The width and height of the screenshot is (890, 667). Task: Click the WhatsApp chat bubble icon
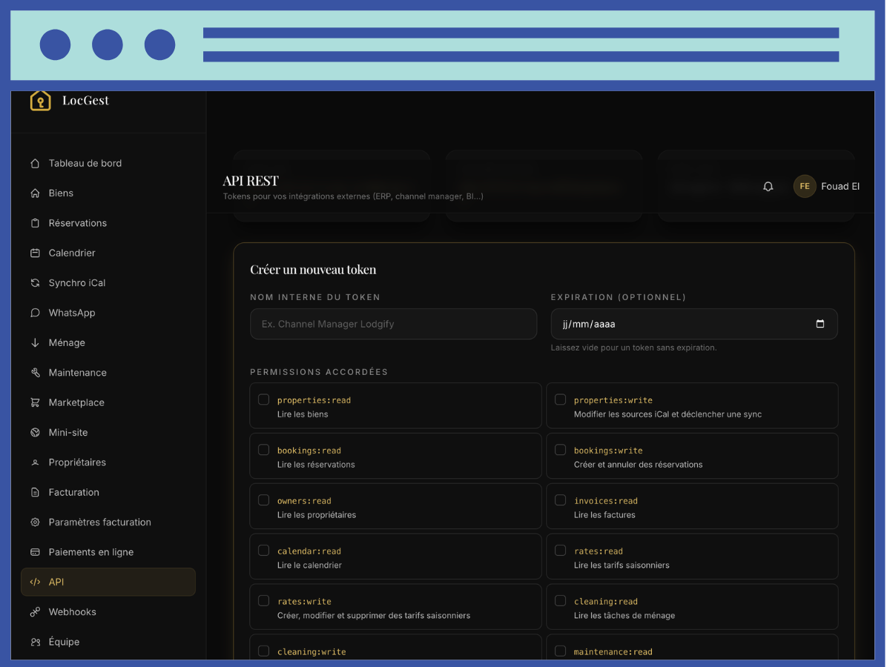coord(35,313)
